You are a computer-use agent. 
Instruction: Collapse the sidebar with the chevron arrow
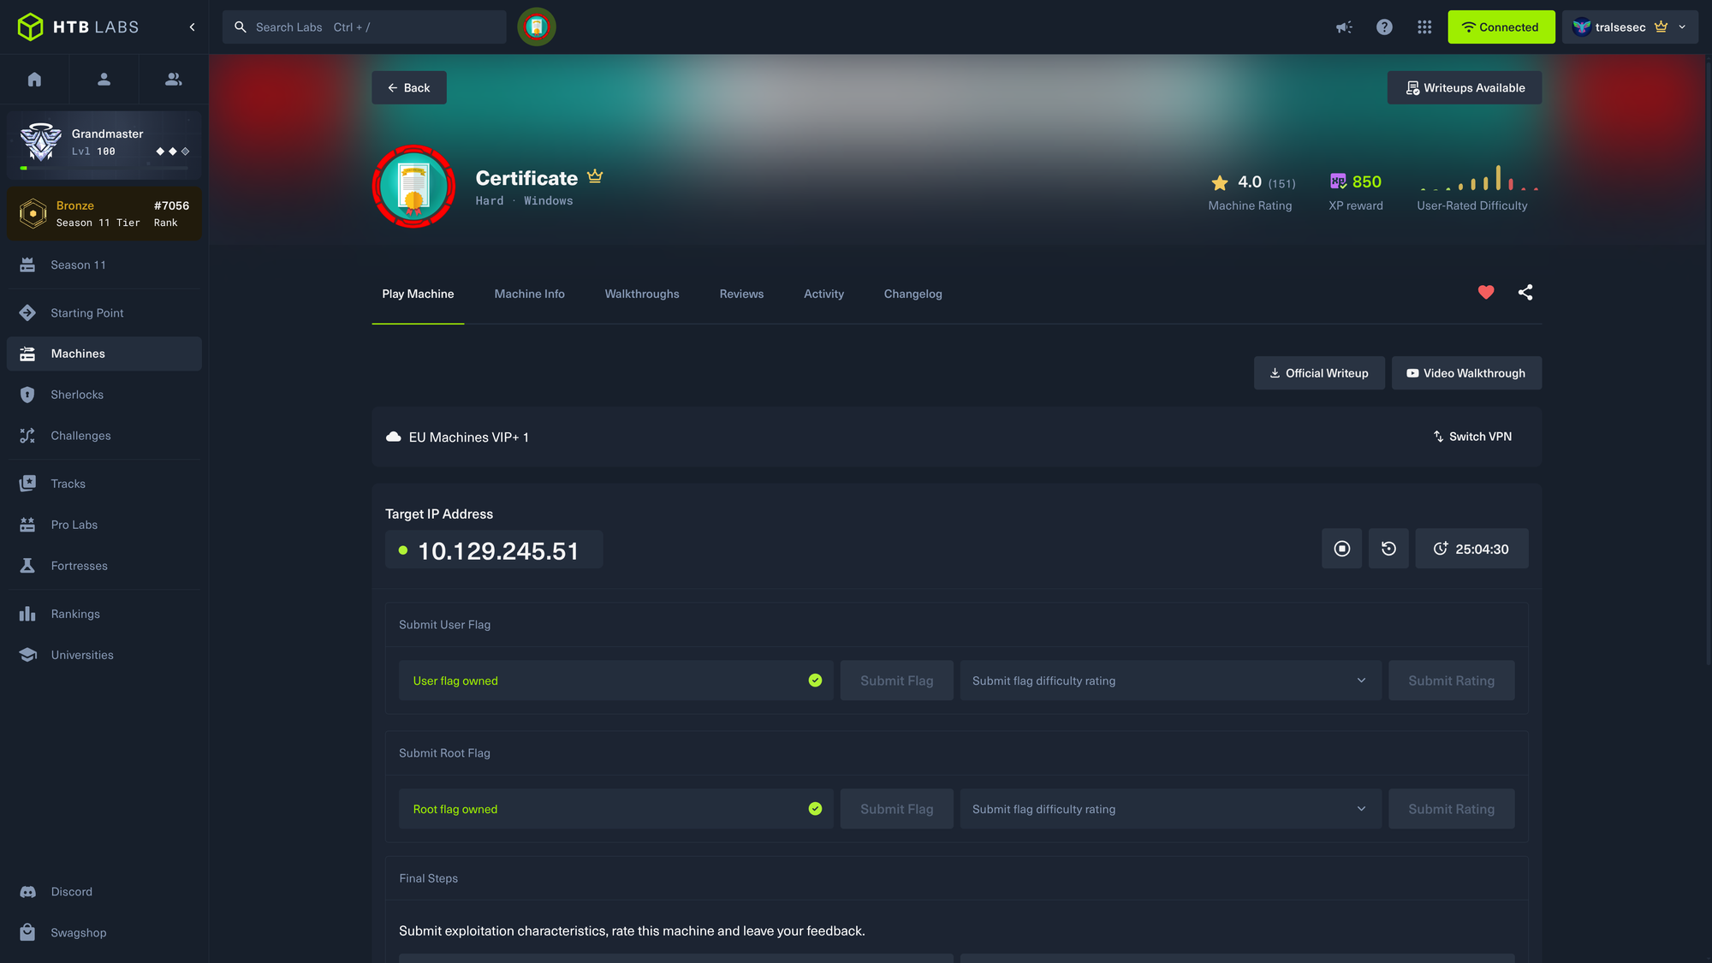click(193, 27)
